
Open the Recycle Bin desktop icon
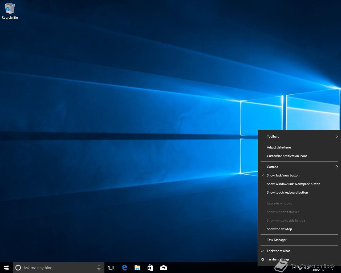click(x=10, y=11)
